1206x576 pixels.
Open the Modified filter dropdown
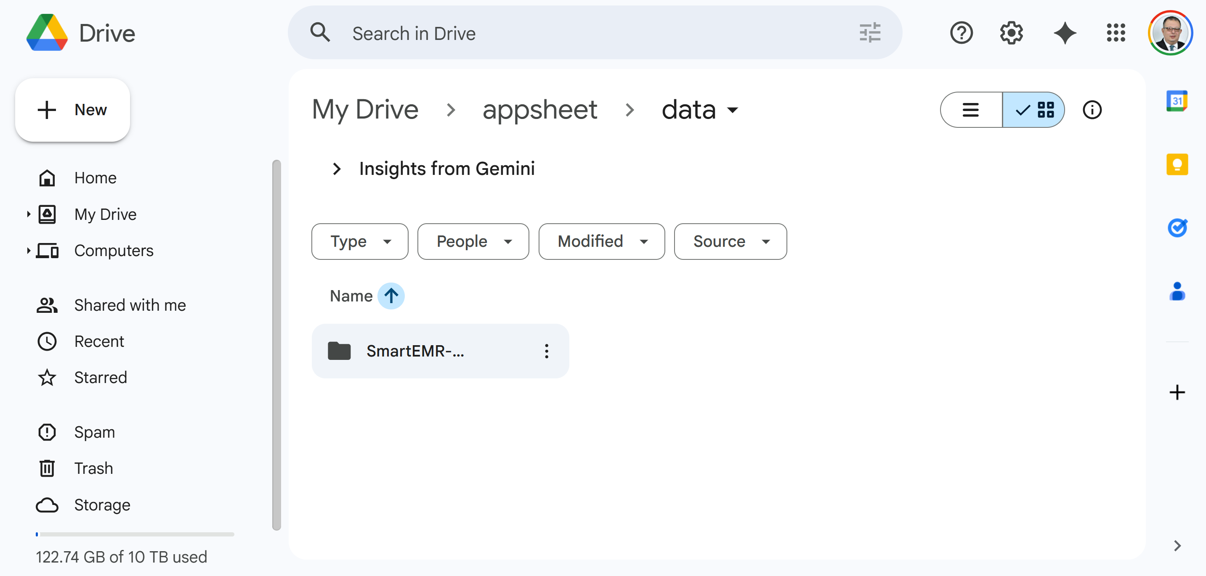[x=601, y=241]
